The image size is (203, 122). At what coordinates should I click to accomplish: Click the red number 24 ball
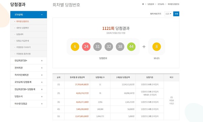point(86,46)
